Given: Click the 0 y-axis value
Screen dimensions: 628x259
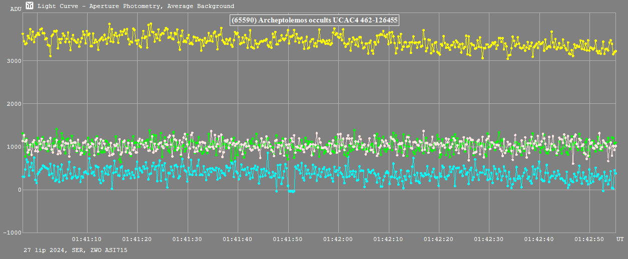Looking at the screenshot, I should point(20,190).
